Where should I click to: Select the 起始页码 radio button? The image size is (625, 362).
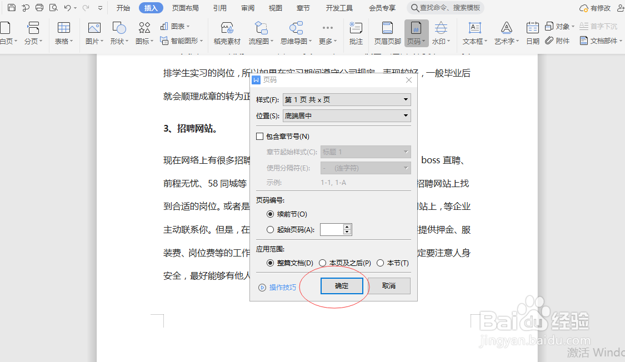pyautogui.click(x=270, y=229)
